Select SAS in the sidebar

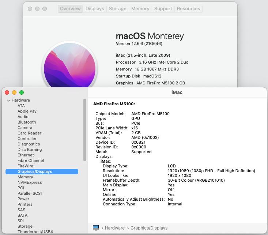(21, 210)
